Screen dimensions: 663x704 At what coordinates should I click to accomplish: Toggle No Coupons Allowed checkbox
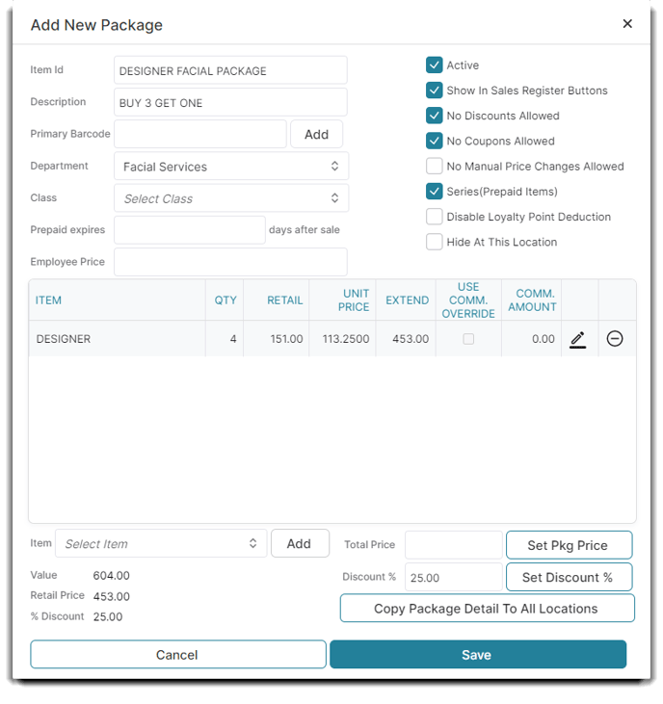pyautogui.click(x=434, y=141)
